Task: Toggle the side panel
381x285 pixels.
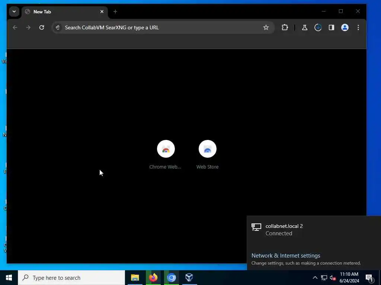Action: pos(332,27)
